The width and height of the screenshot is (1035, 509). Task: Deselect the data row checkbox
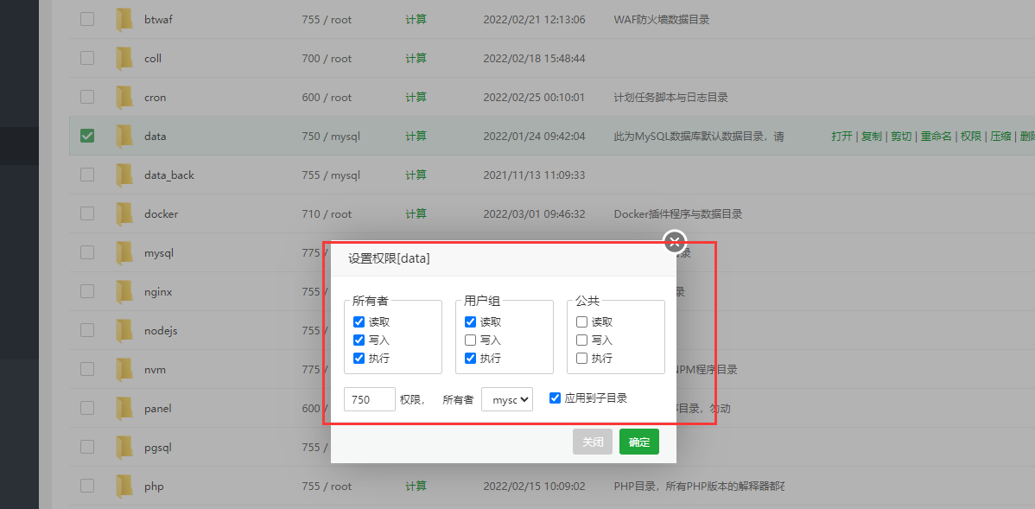coord(86,136)
